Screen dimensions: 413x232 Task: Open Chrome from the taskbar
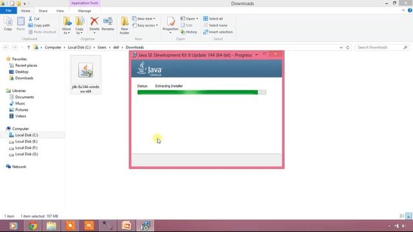click(x=33, y=226)
